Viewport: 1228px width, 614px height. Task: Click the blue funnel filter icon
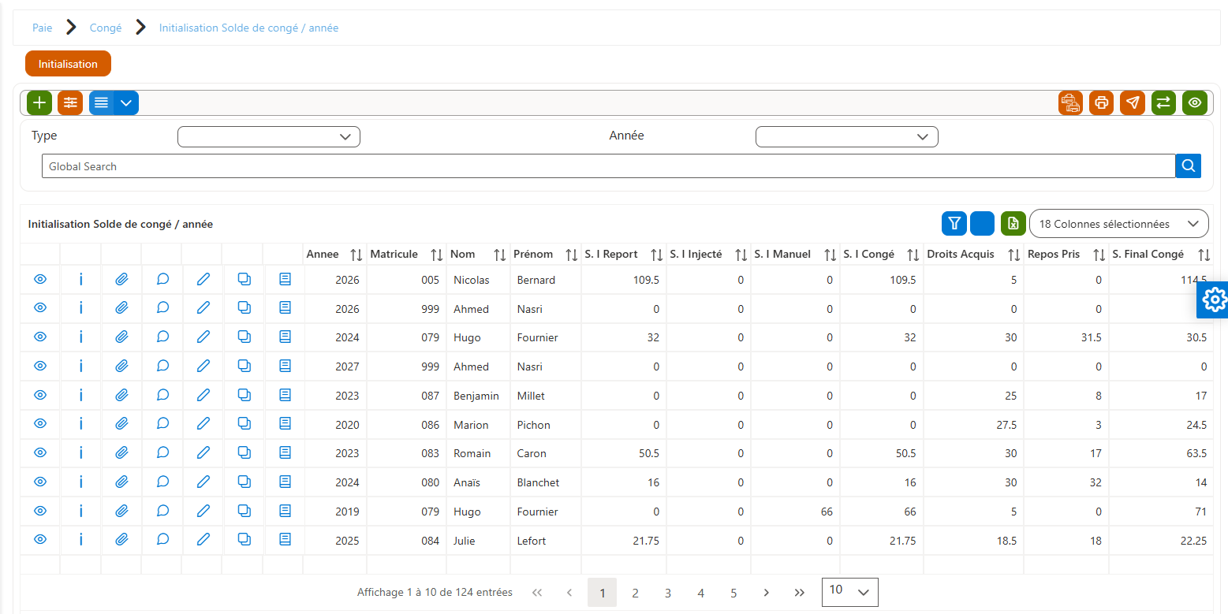pyautogui.click(x=954, y=224)
